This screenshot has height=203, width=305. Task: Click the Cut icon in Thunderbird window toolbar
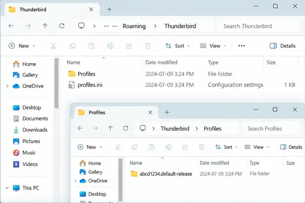53,46
